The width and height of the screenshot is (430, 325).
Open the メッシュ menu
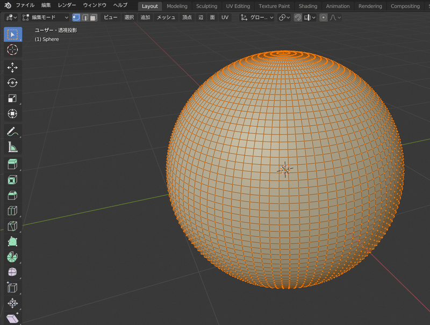(x=166, y=17)
